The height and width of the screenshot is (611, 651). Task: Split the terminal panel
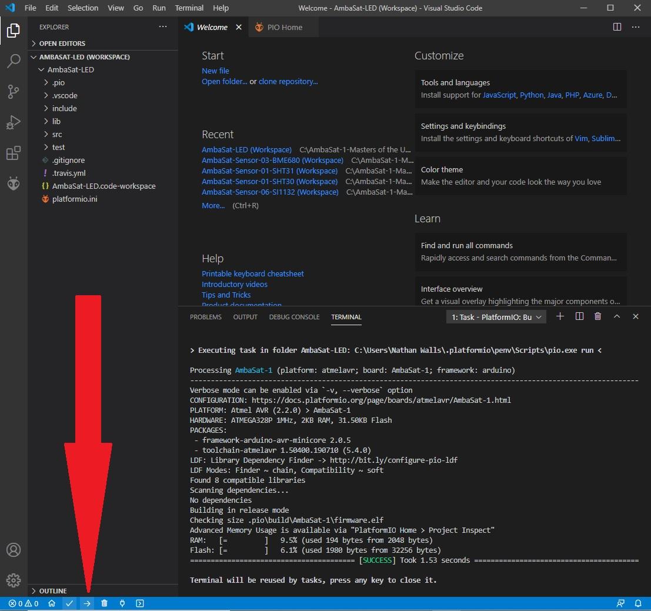(579, 316)
